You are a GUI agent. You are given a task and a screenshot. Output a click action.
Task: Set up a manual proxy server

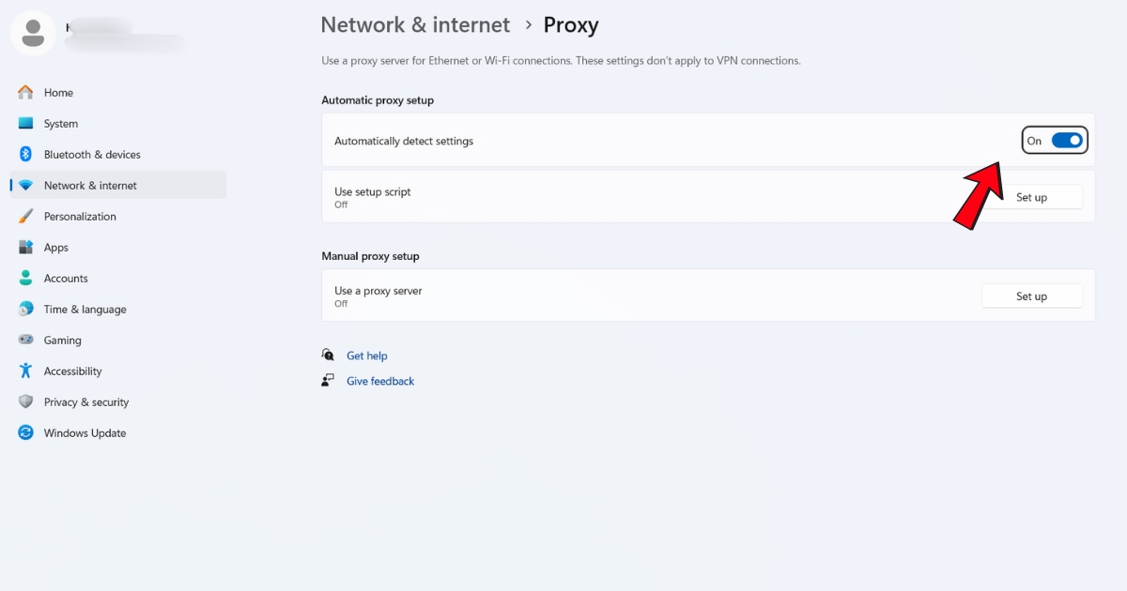click(1031, 295)
